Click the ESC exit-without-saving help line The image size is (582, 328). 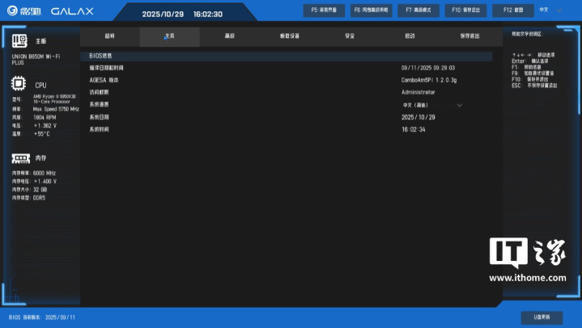coord(534,86)
